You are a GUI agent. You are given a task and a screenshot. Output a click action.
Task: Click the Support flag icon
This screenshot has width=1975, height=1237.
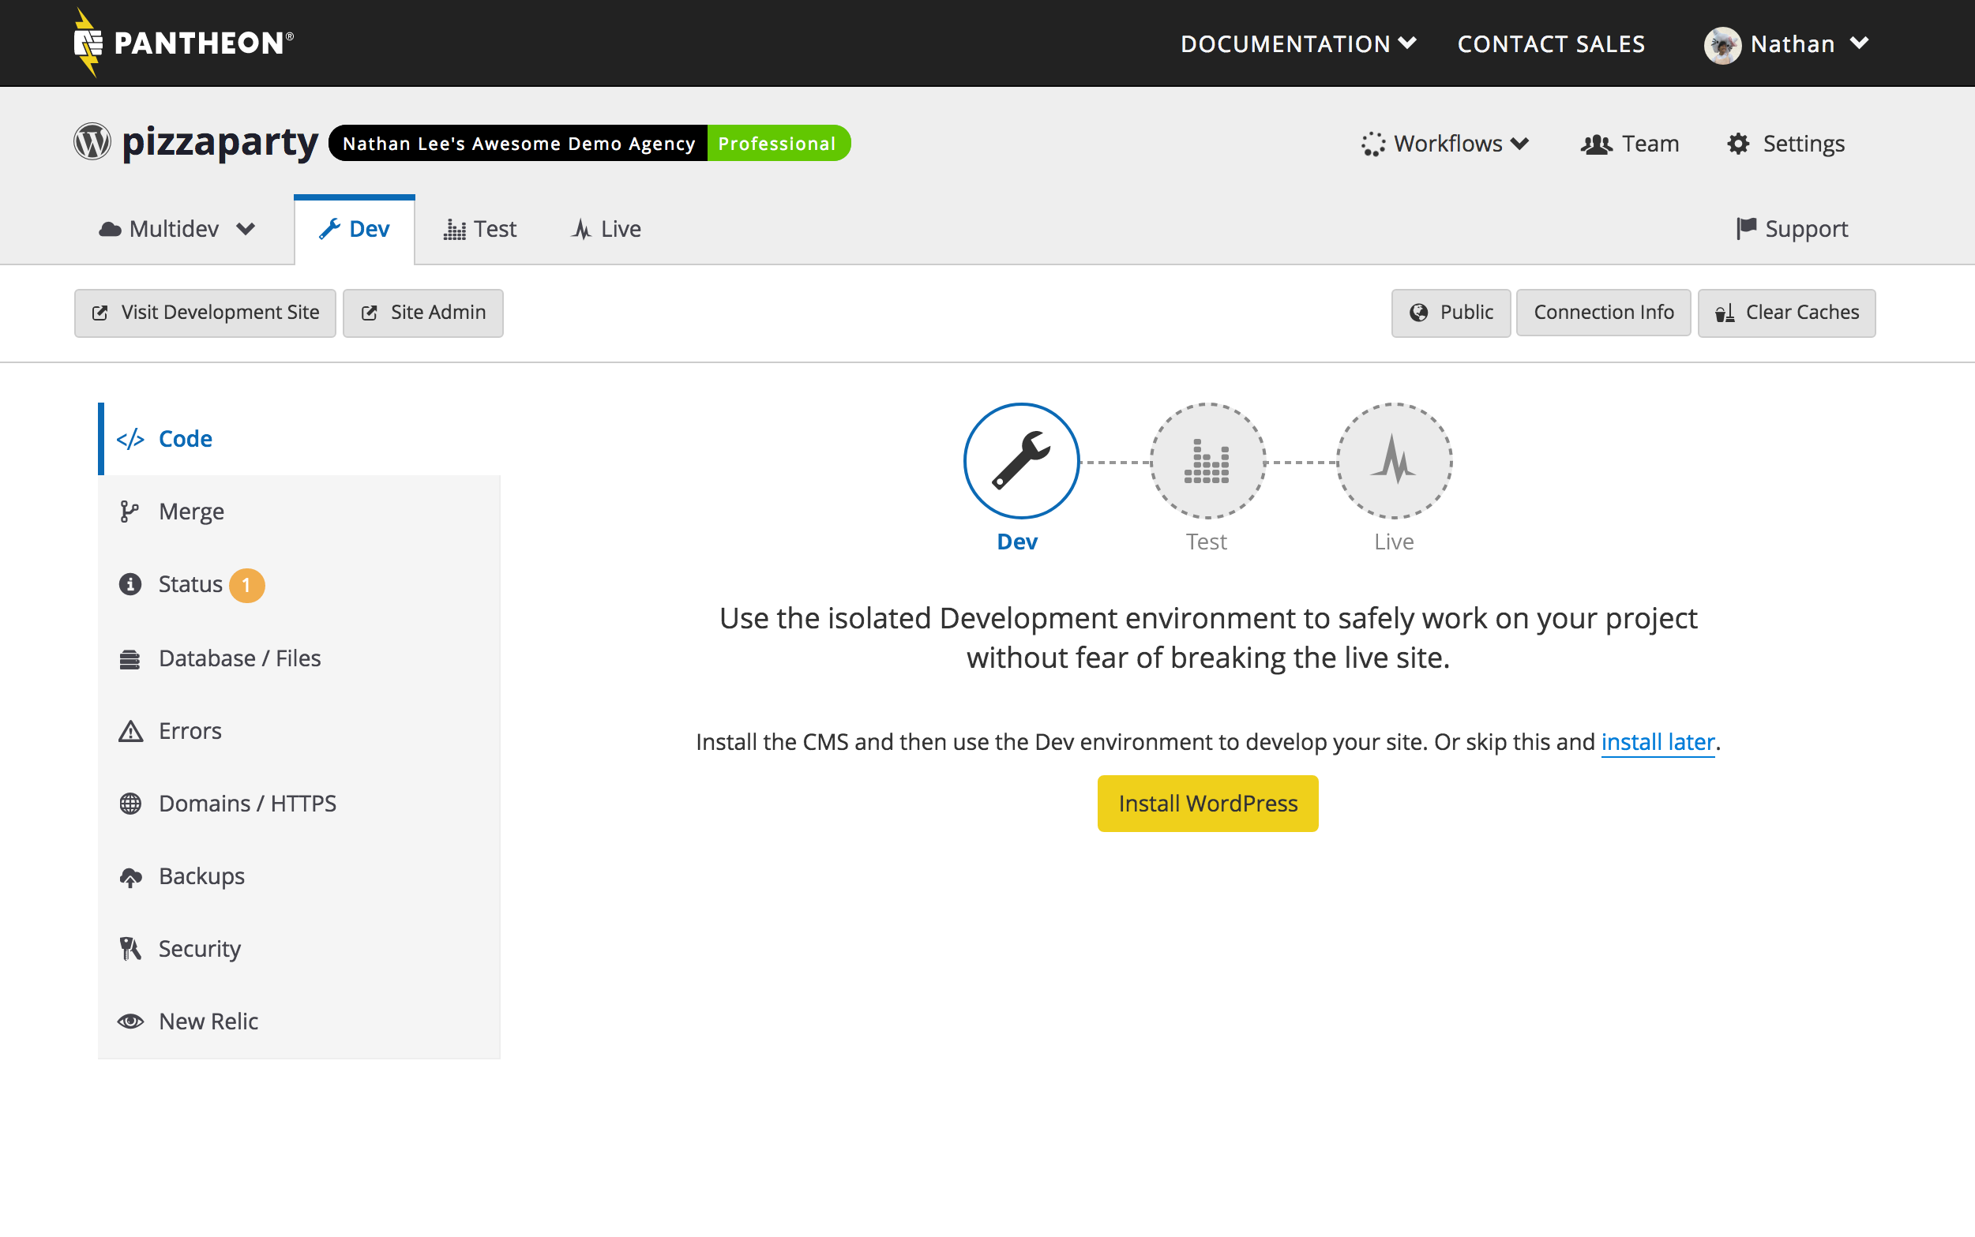tap(1746, 228)
